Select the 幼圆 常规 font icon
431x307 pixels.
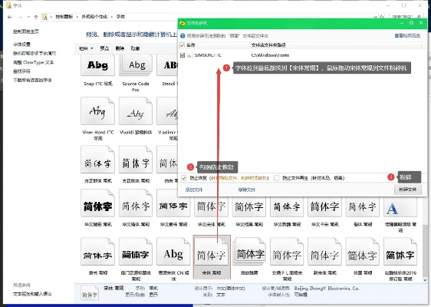coord(362,252)
